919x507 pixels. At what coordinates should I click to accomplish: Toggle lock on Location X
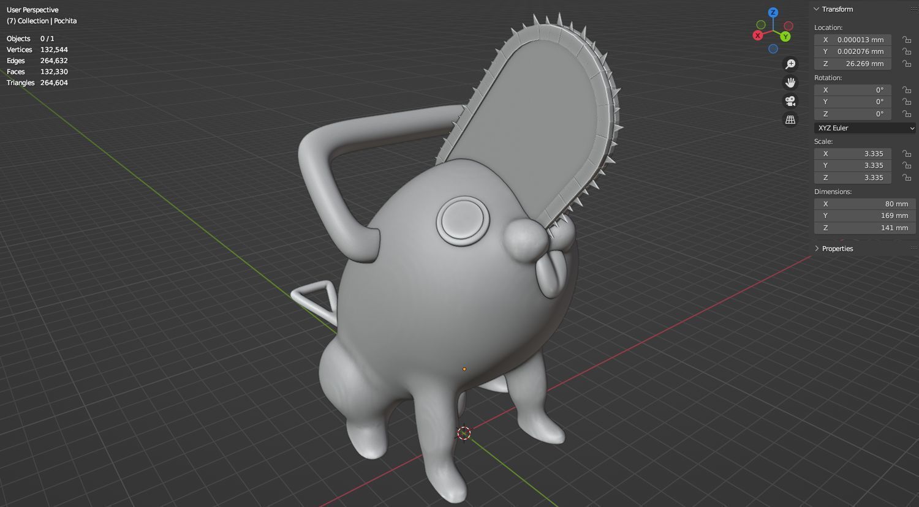(906, 40)
